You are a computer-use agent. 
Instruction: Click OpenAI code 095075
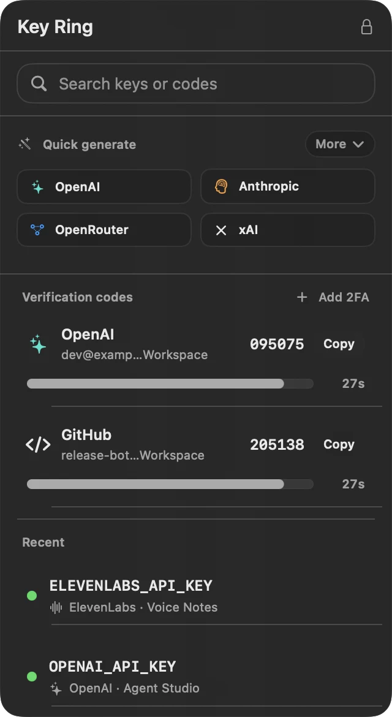click(277, 344)
